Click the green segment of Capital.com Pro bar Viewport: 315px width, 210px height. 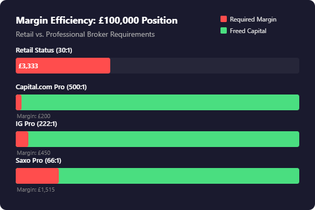tap(160, 102)
